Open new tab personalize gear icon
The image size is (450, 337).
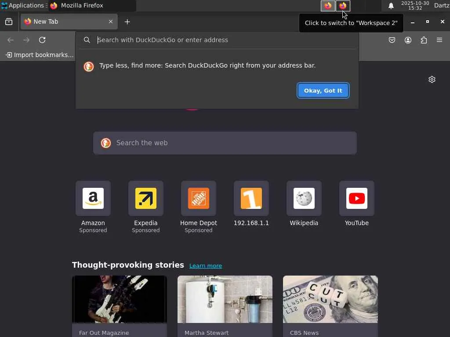tap(432, 79)
